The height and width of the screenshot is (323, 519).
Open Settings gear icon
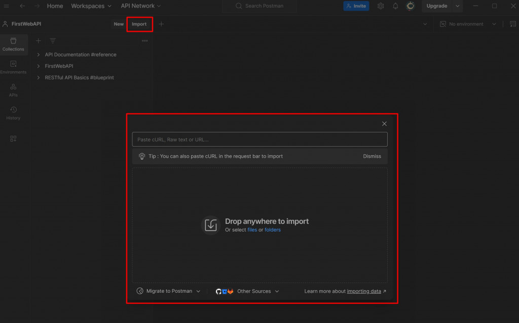[381, 6]
